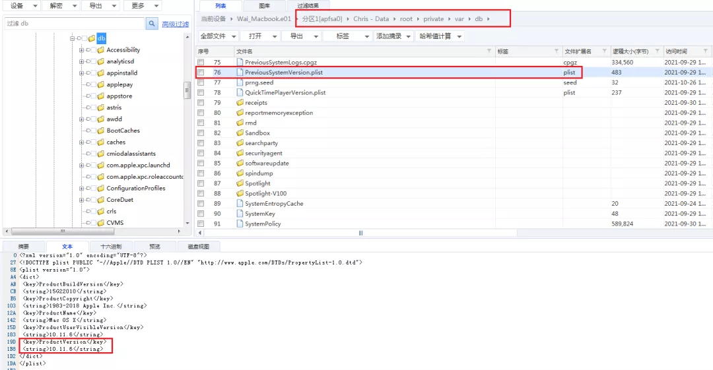The image size is (713, 370).
Task: Click the applepay folder icon in tree
Action: (101, 84)
